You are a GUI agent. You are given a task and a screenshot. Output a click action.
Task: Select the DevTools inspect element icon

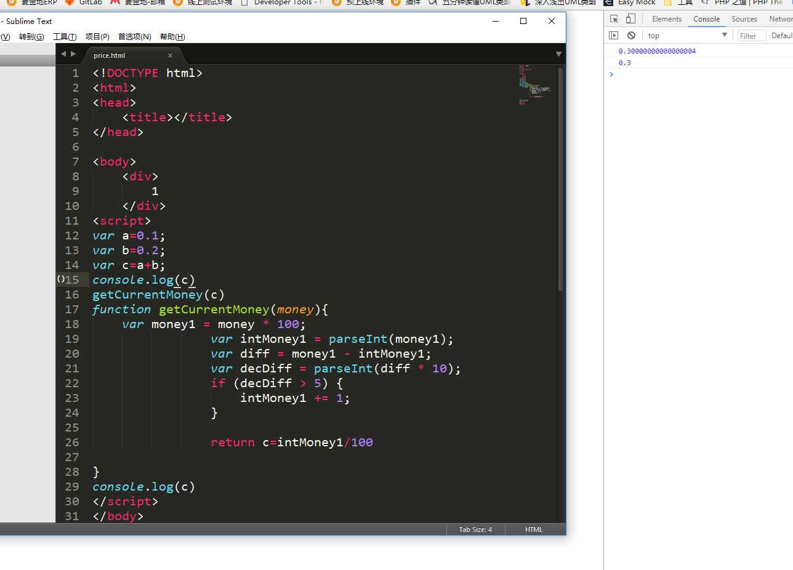pyautogui.click(x=614, y=19)
